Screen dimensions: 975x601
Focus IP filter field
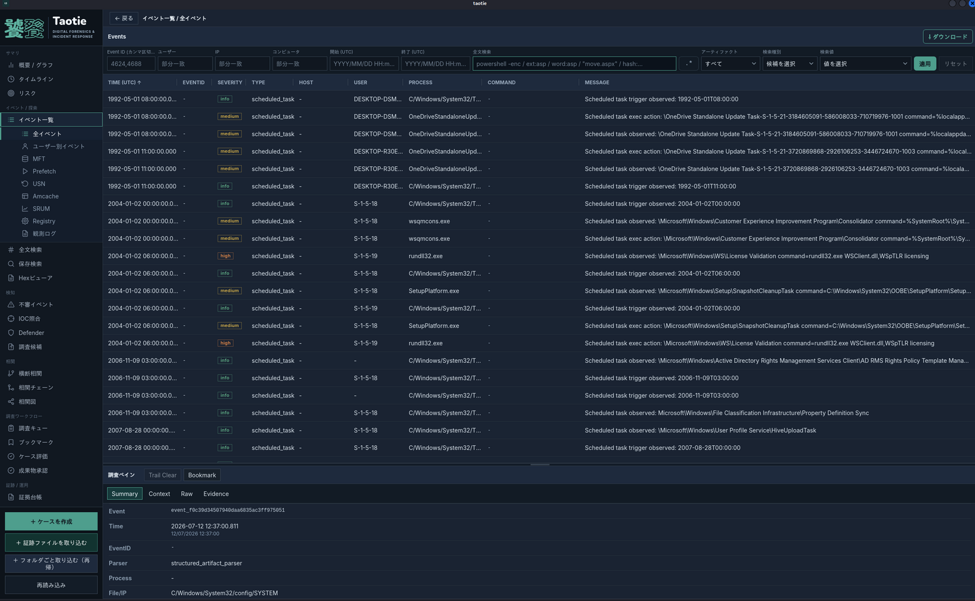pos(243,63)
